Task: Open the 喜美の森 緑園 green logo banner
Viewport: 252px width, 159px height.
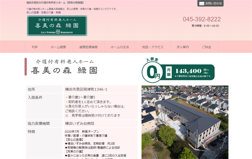Action: pos(57,26)
